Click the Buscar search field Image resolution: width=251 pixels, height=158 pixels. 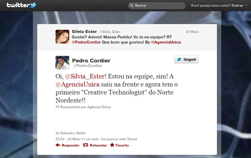[157, 5]
